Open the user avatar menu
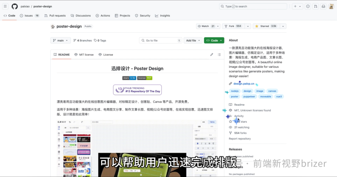This screenshot has width=337, height=177. pyautogui.click(x=331, y=7)
